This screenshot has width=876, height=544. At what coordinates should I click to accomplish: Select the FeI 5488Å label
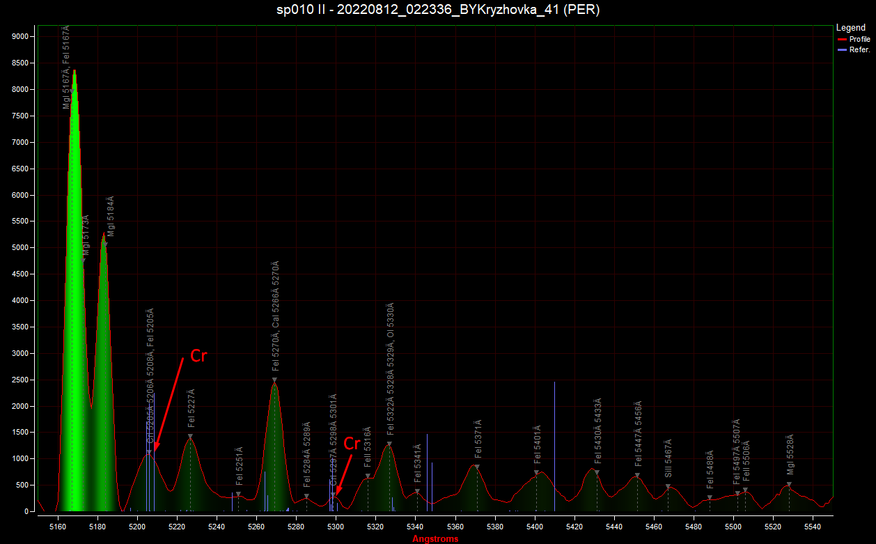(x=710, y=469)
